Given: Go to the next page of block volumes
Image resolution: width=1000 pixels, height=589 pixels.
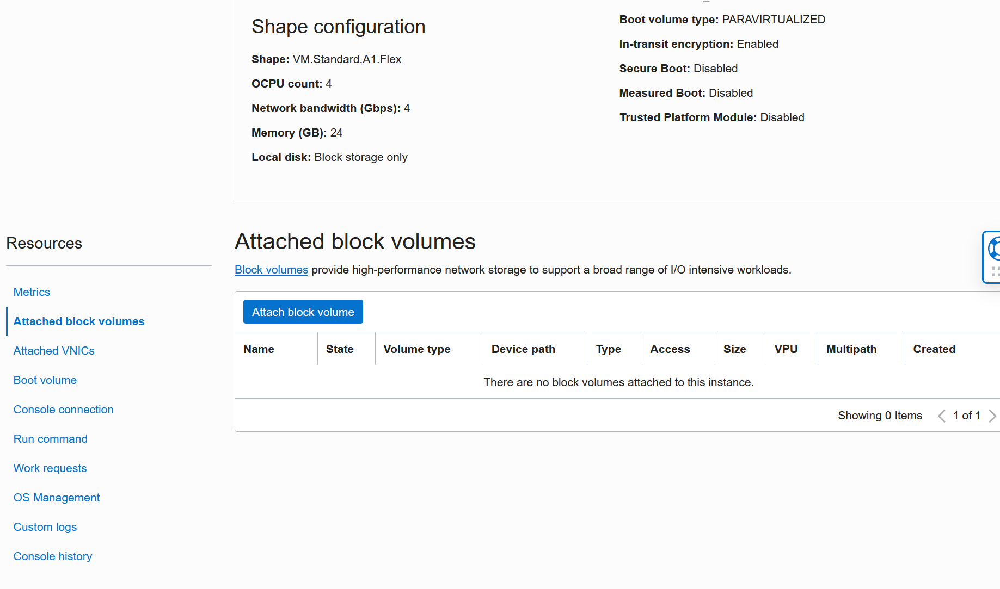Looking at the screenshot, I should pyautogui.click(x=992, y=416).
